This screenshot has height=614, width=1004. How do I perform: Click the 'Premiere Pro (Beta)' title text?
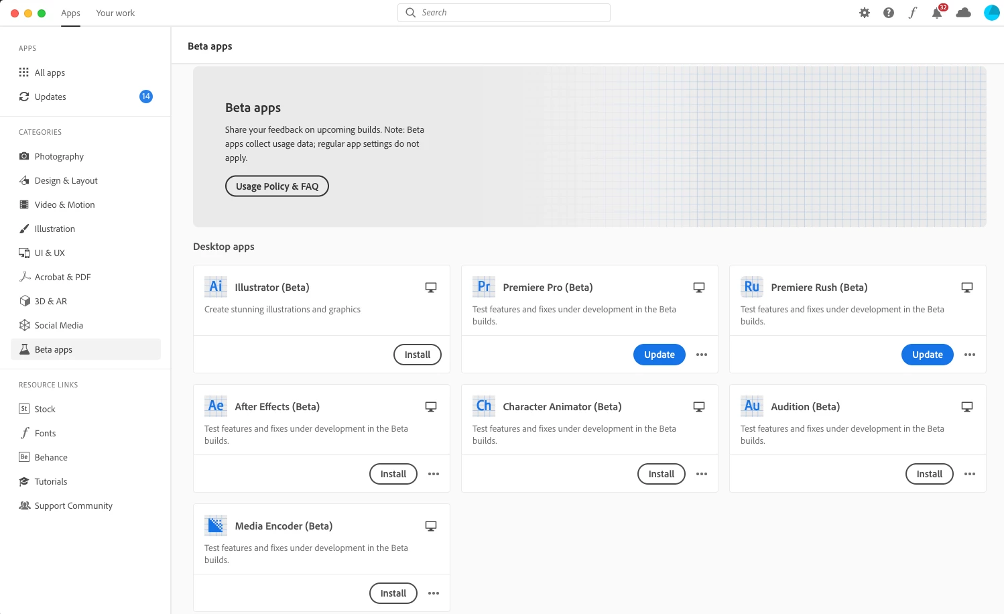tap(548, 288)
